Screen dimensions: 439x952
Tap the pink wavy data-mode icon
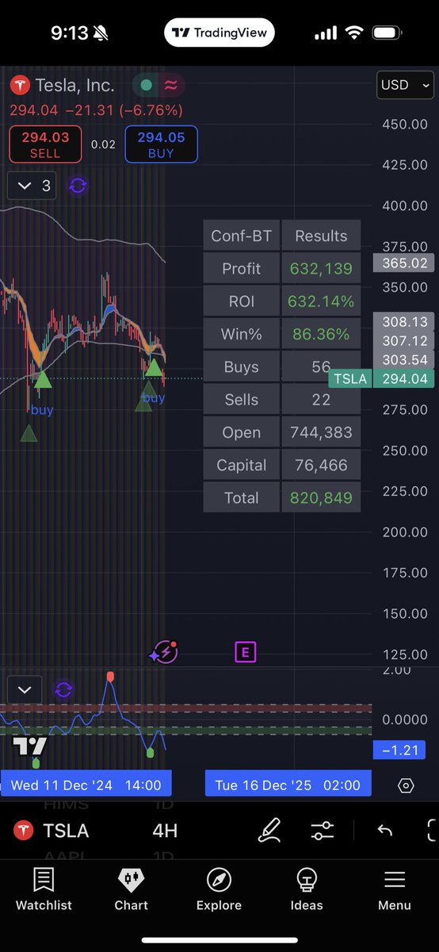170,85
